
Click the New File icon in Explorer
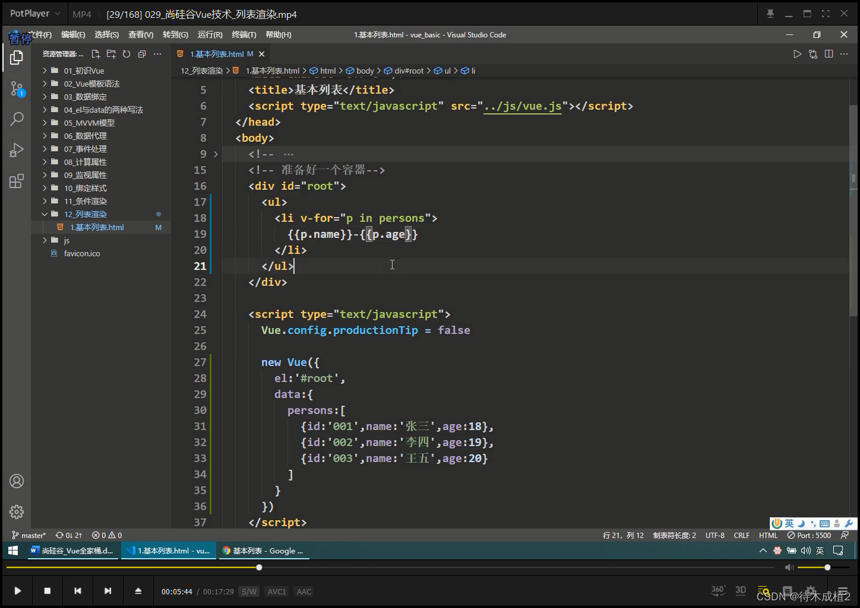coord(96,54)
